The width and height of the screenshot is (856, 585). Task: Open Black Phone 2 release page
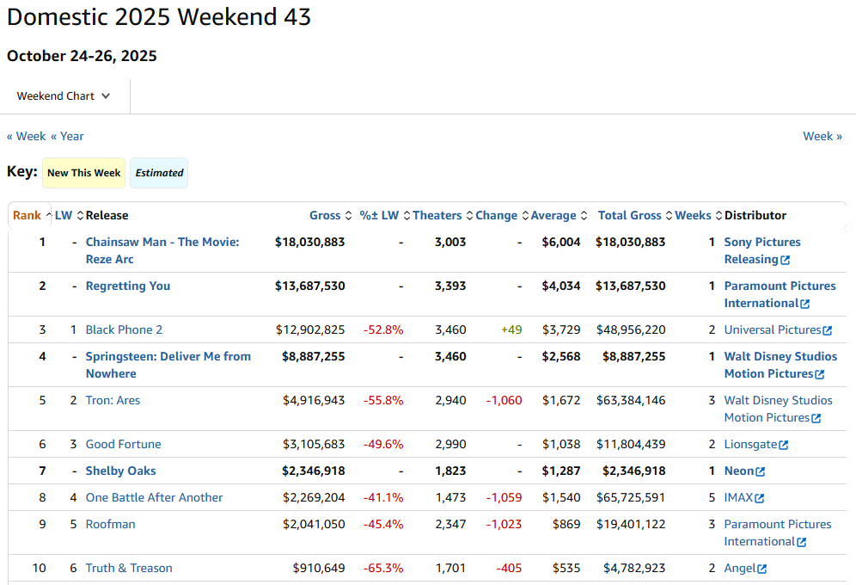[x=124, y=330]
